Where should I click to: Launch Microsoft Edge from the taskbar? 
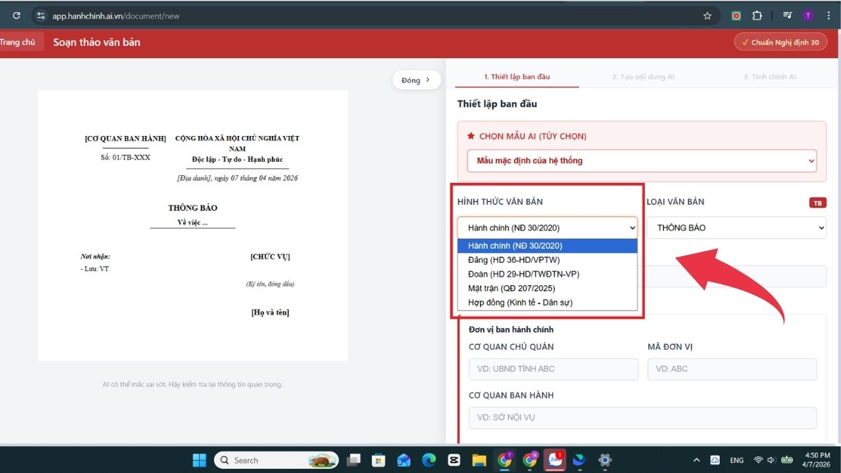[428, 460]
